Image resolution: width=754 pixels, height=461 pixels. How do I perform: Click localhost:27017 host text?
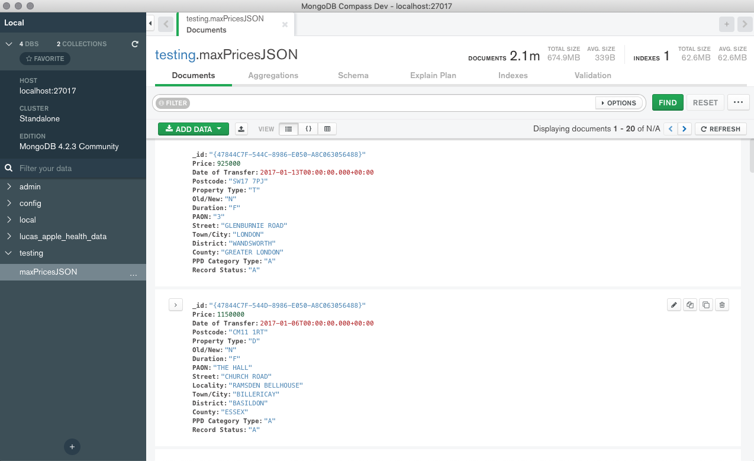click(x=48, y=91)
